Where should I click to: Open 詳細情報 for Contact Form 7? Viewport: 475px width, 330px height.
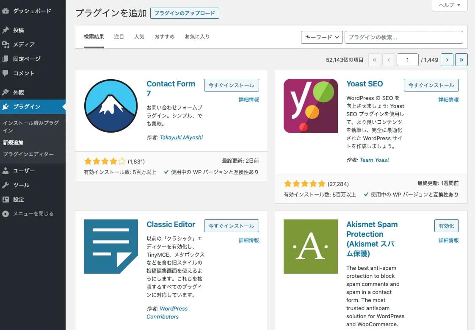249,100
